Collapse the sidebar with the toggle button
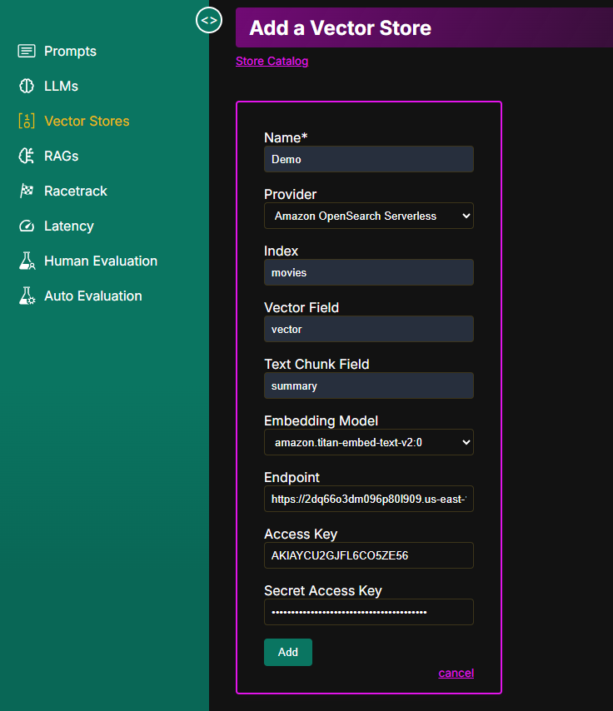This screenshot has width=613, height=711. point(209,21)
